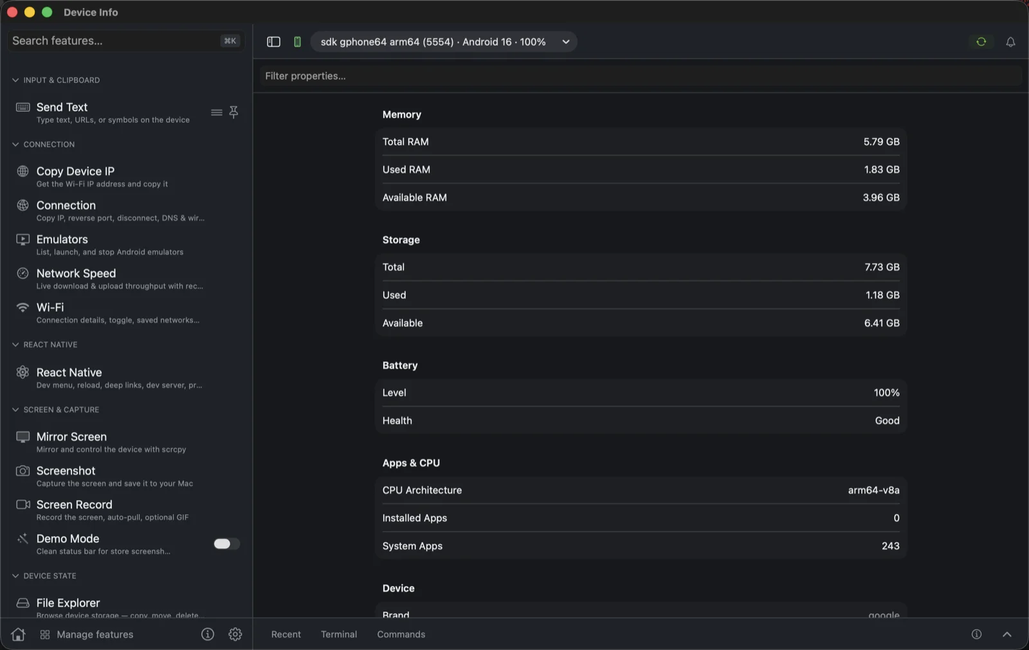This screenshot has height=650, width=1029.
Task: Switch to the Recent tab
Action: pyautogui.click(x=286, y=635)
